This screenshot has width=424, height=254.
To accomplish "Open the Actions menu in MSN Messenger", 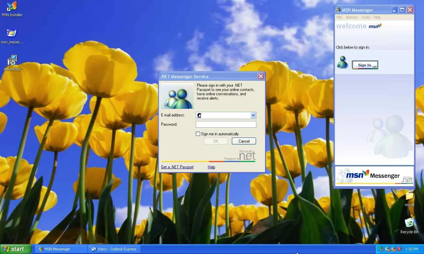I will pyautogui.click(x=352, y=17).
